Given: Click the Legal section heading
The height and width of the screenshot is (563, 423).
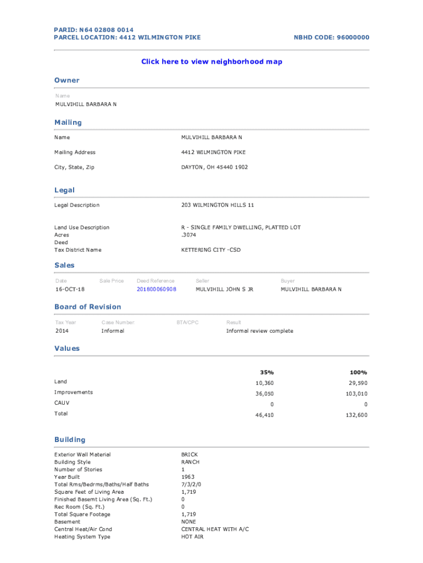Looking at the screenshot, I should coord(64,190).
